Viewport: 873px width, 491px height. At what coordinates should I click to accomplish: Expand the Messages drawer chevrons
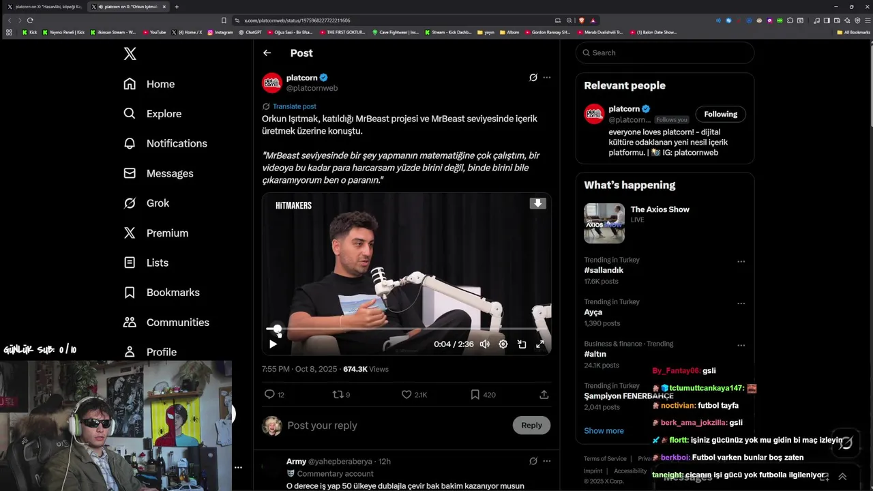pos(842,477)
